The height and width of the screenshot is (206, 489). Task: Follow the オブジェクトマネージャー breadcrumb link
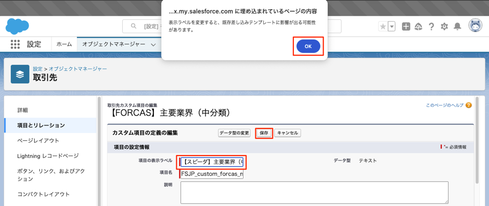click(77, 68)
